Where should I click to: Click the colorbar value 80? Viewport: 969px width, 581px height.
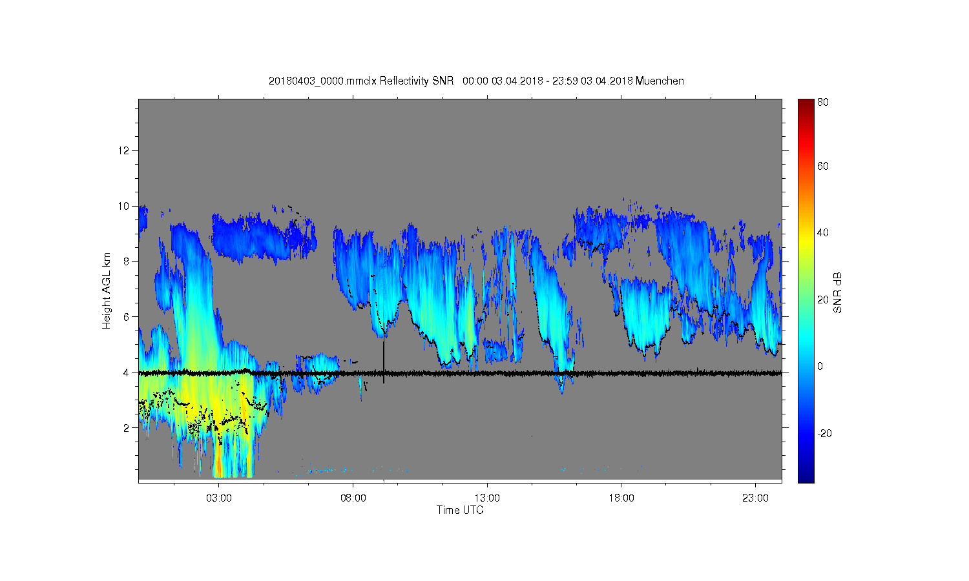coord(823,102)
